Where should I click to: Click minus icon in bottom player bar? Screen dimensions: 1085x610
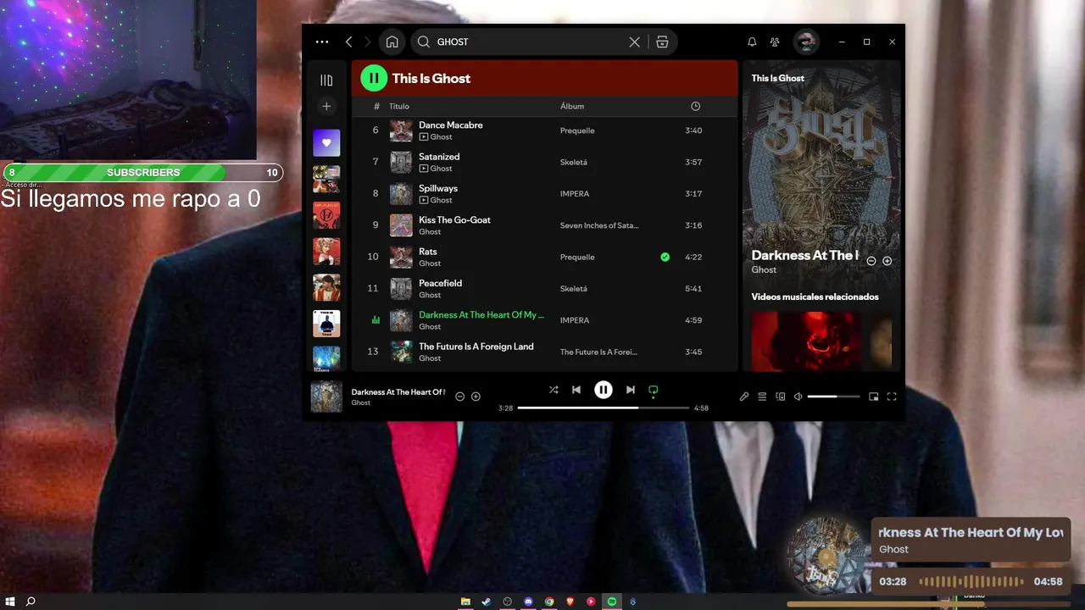[460, 396]
